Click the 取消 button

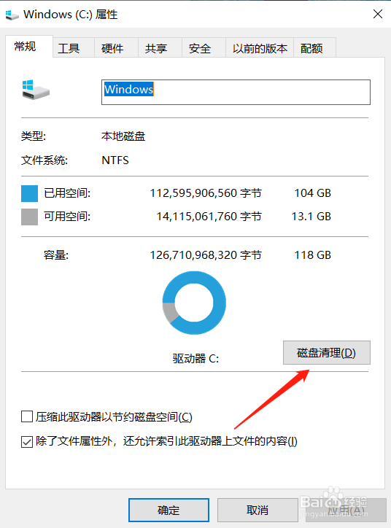click(x=258, y=510)
